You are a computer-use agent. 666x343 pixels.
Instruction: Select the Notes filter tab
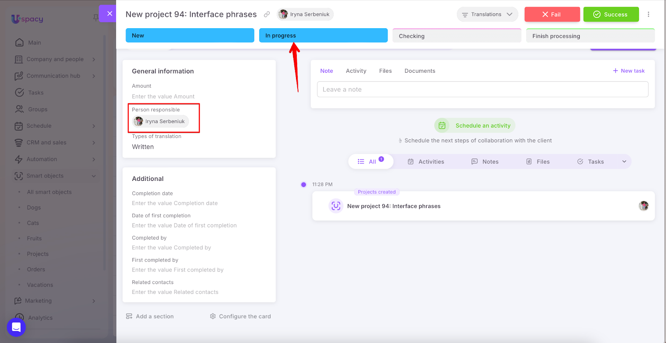[x=485, y=162]
